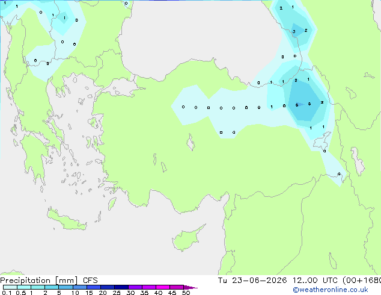Select the 5–10 mm light blue swatch
The image size is (381, 295).
tap(66, 287)
